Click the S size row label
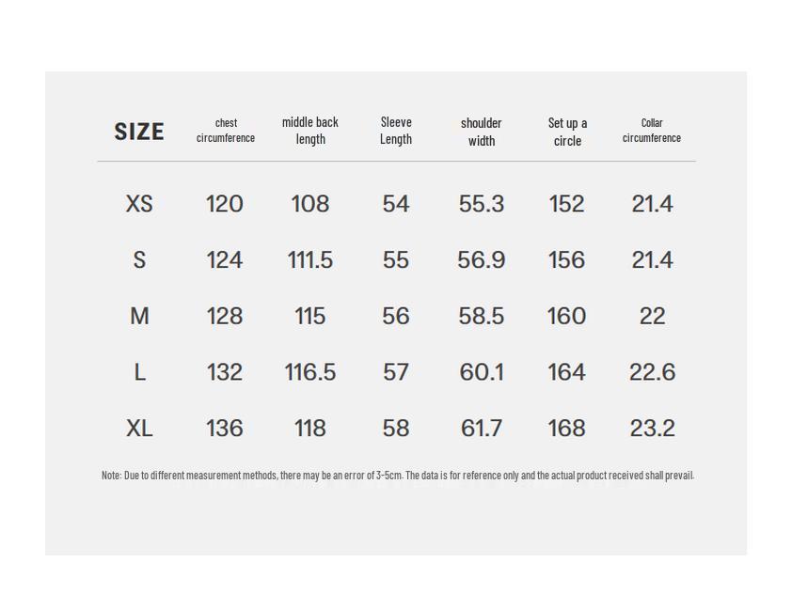The height and width of the screenshot is (594, 792). [x=139, y=260]
